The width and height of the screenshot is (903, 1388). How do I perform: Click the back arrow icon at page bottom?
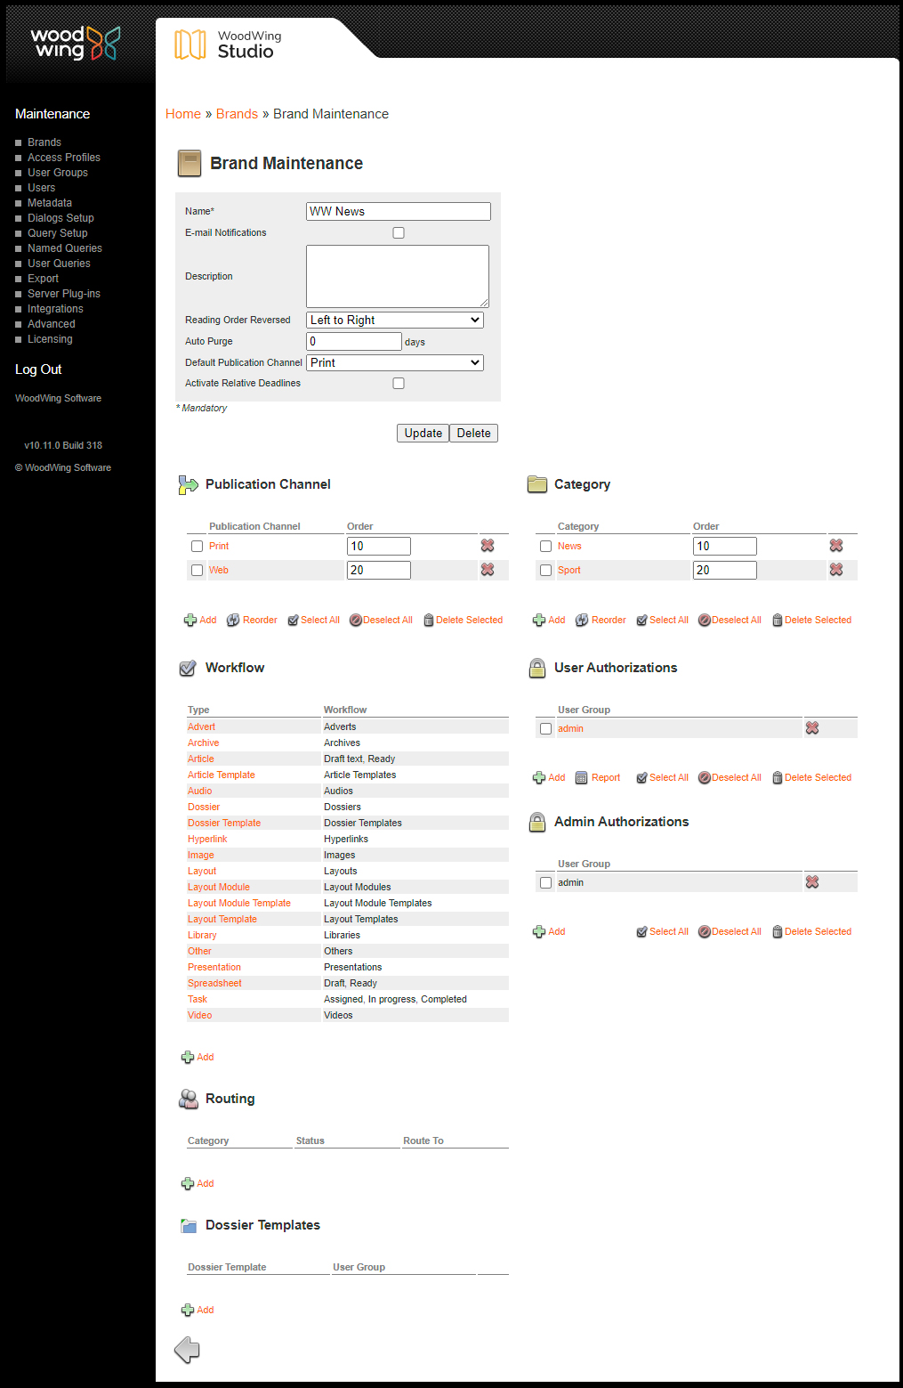[x=187, y=1350]
